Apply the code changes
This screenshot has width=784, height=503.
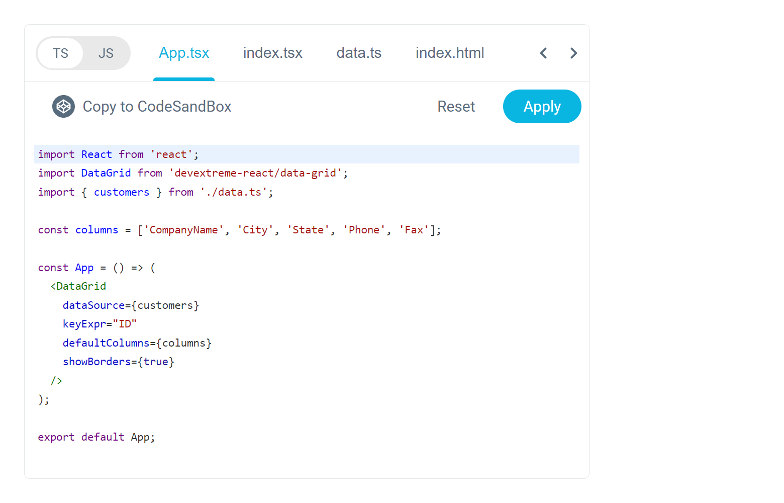point(542,106)
